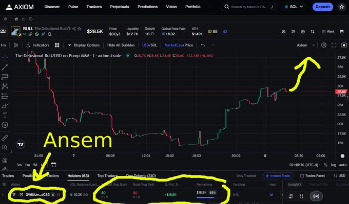Click the blue megaphone icon
Image resolution: width=349 pixels, height=204 pixels.
[x=225, y=32]
